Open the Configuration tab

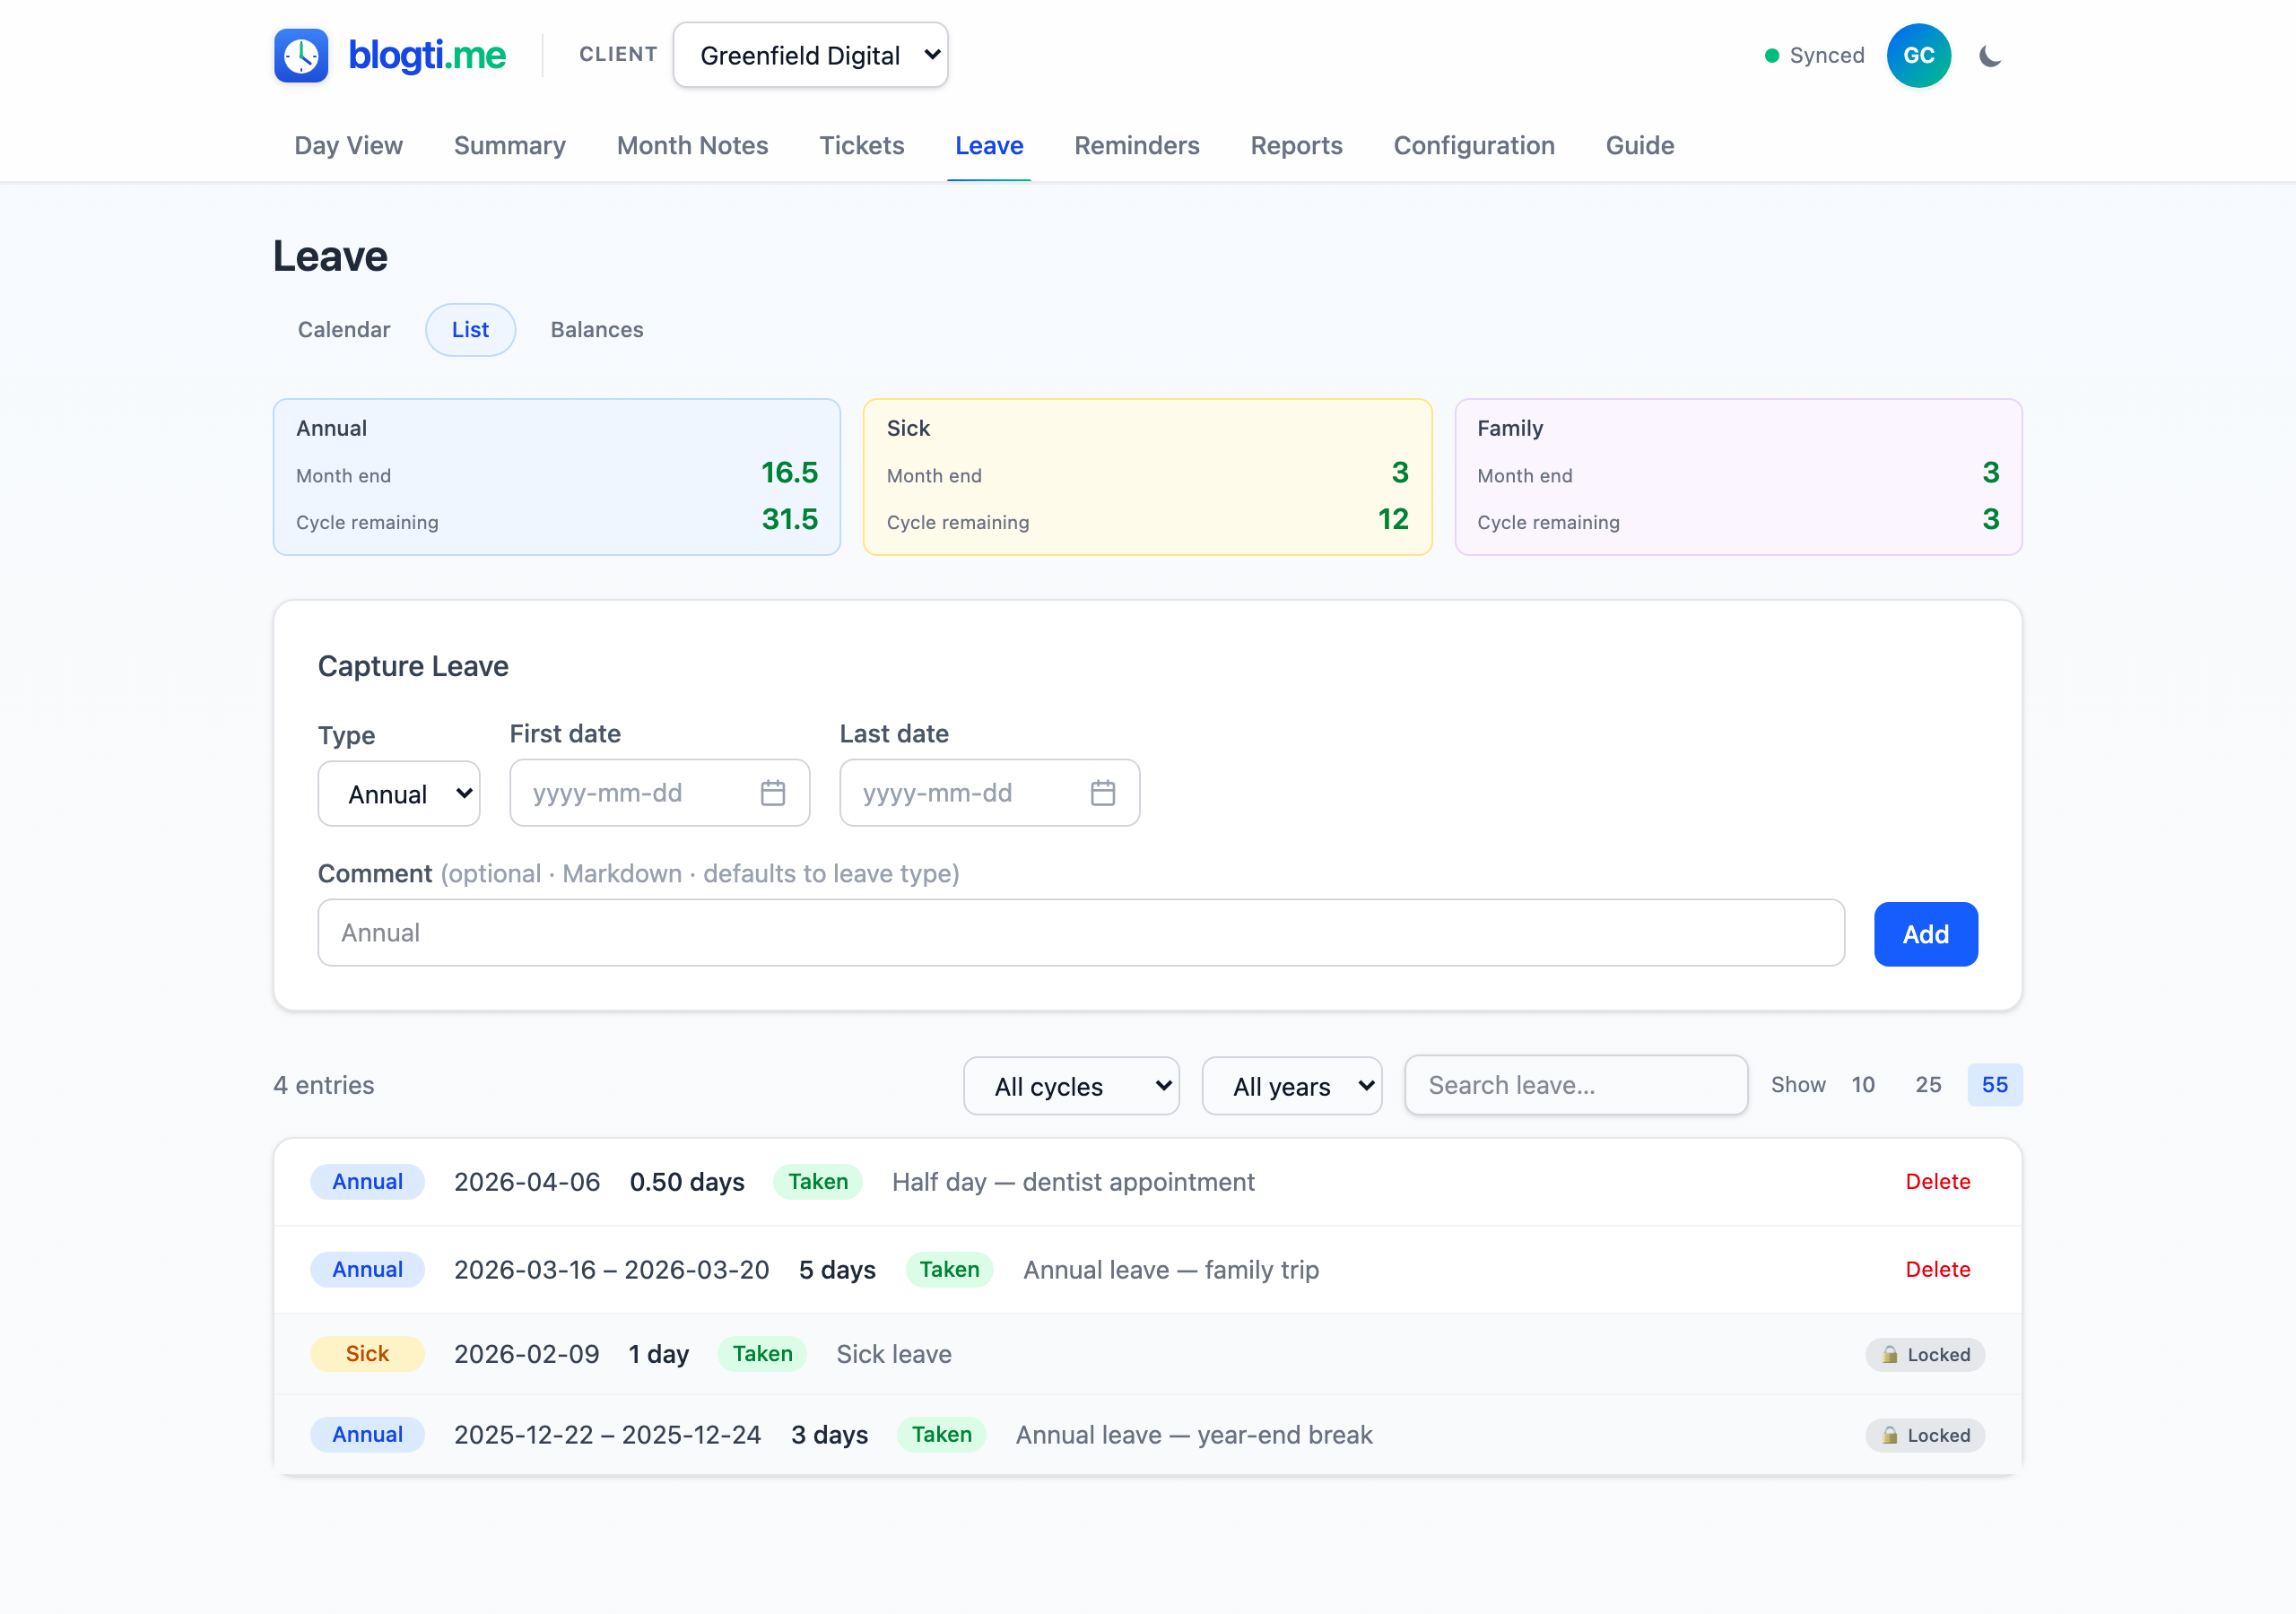click(1474, 146)
